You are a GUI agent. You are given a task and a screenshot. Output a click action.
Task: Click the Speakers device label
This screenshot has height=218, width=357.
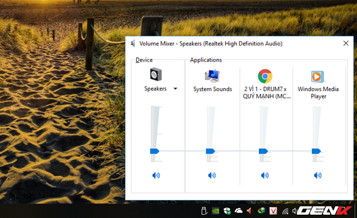[x=155, y=88]
